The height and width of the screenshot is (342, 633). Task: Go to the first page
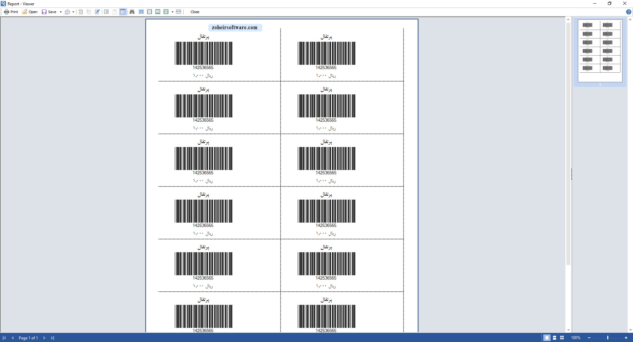point(4,338)
